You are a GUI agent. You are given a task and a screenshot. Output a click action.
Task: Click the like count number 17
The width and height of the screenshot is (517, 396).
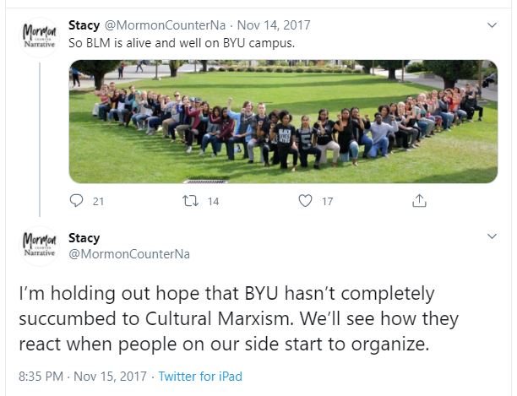coord(327,202)
